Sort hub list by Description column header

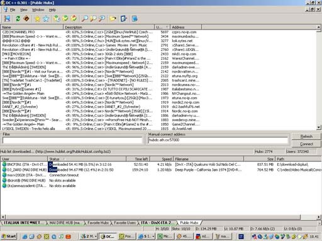click(x=109, y=27)
